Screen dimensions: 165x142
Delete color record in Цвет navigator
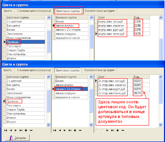pyautogui.click(x=123, y=130)
